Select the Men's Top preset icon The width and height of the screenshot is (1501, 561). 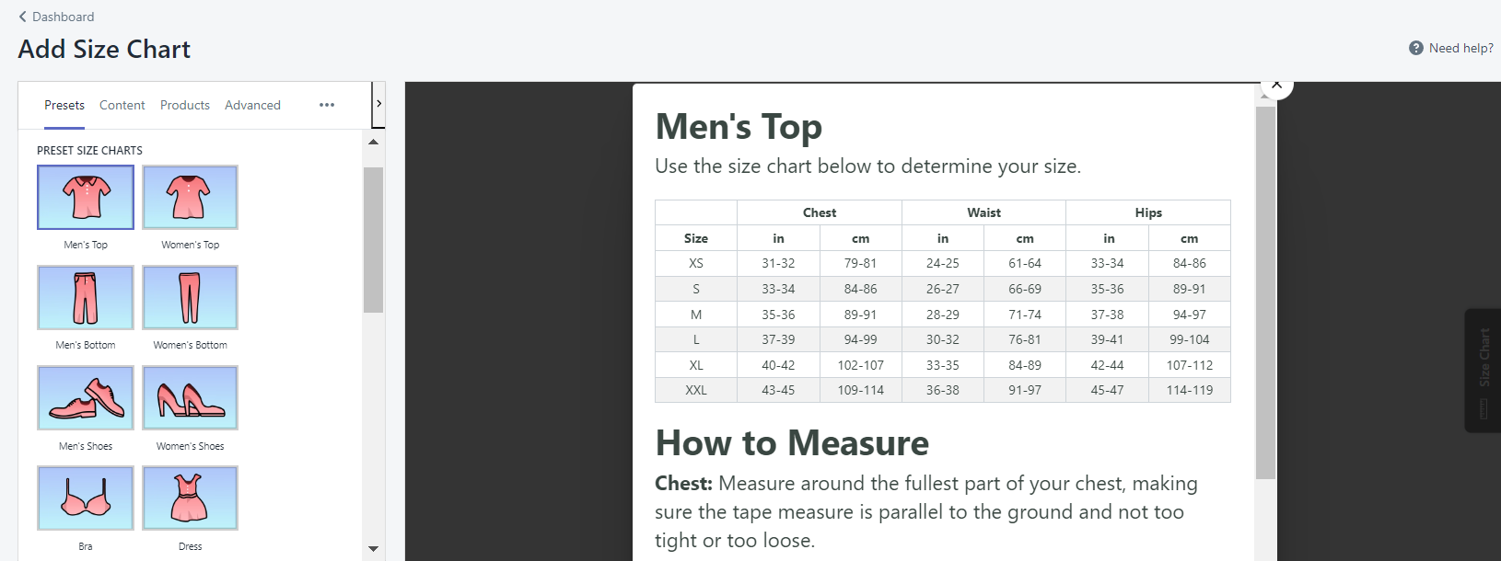tap(86, 198)
